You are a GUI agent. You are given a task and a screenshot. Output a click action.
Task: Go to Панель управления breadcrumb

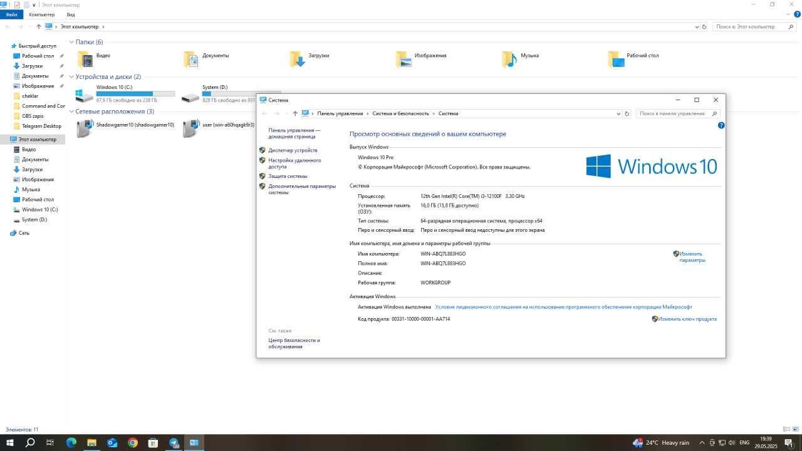point(340,113)
